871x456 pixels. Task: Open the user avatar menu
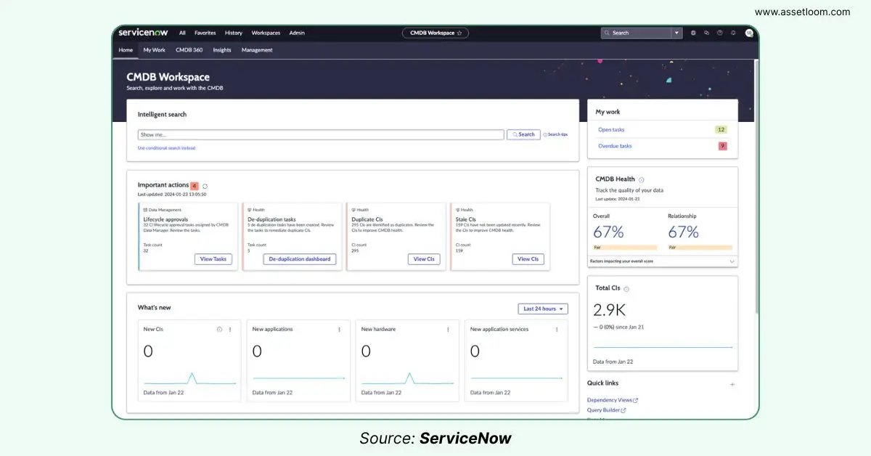click(x=748, y=33)
